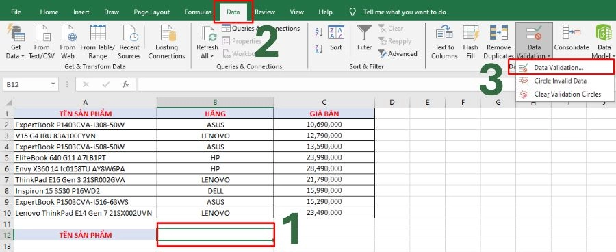The height and width of the screenshot is (252, 616).
Task: Switch to the Home tab
Action: coord(49,12)
